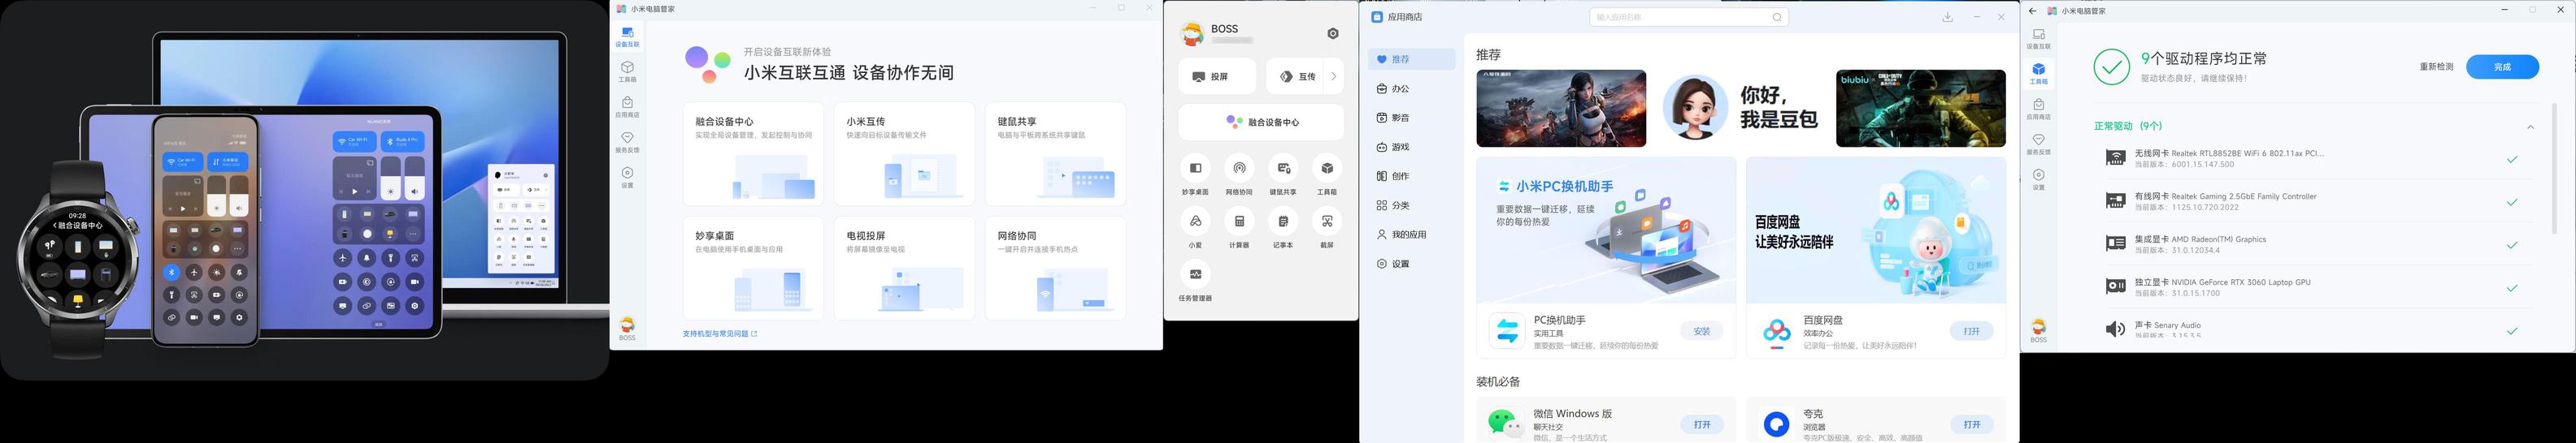Image resolution: width=2576 pixels, height=443 pixels.
Task: Select 服务反馈 tab in left 小米电脑管家 window
Action: click(x=627, y=143)
